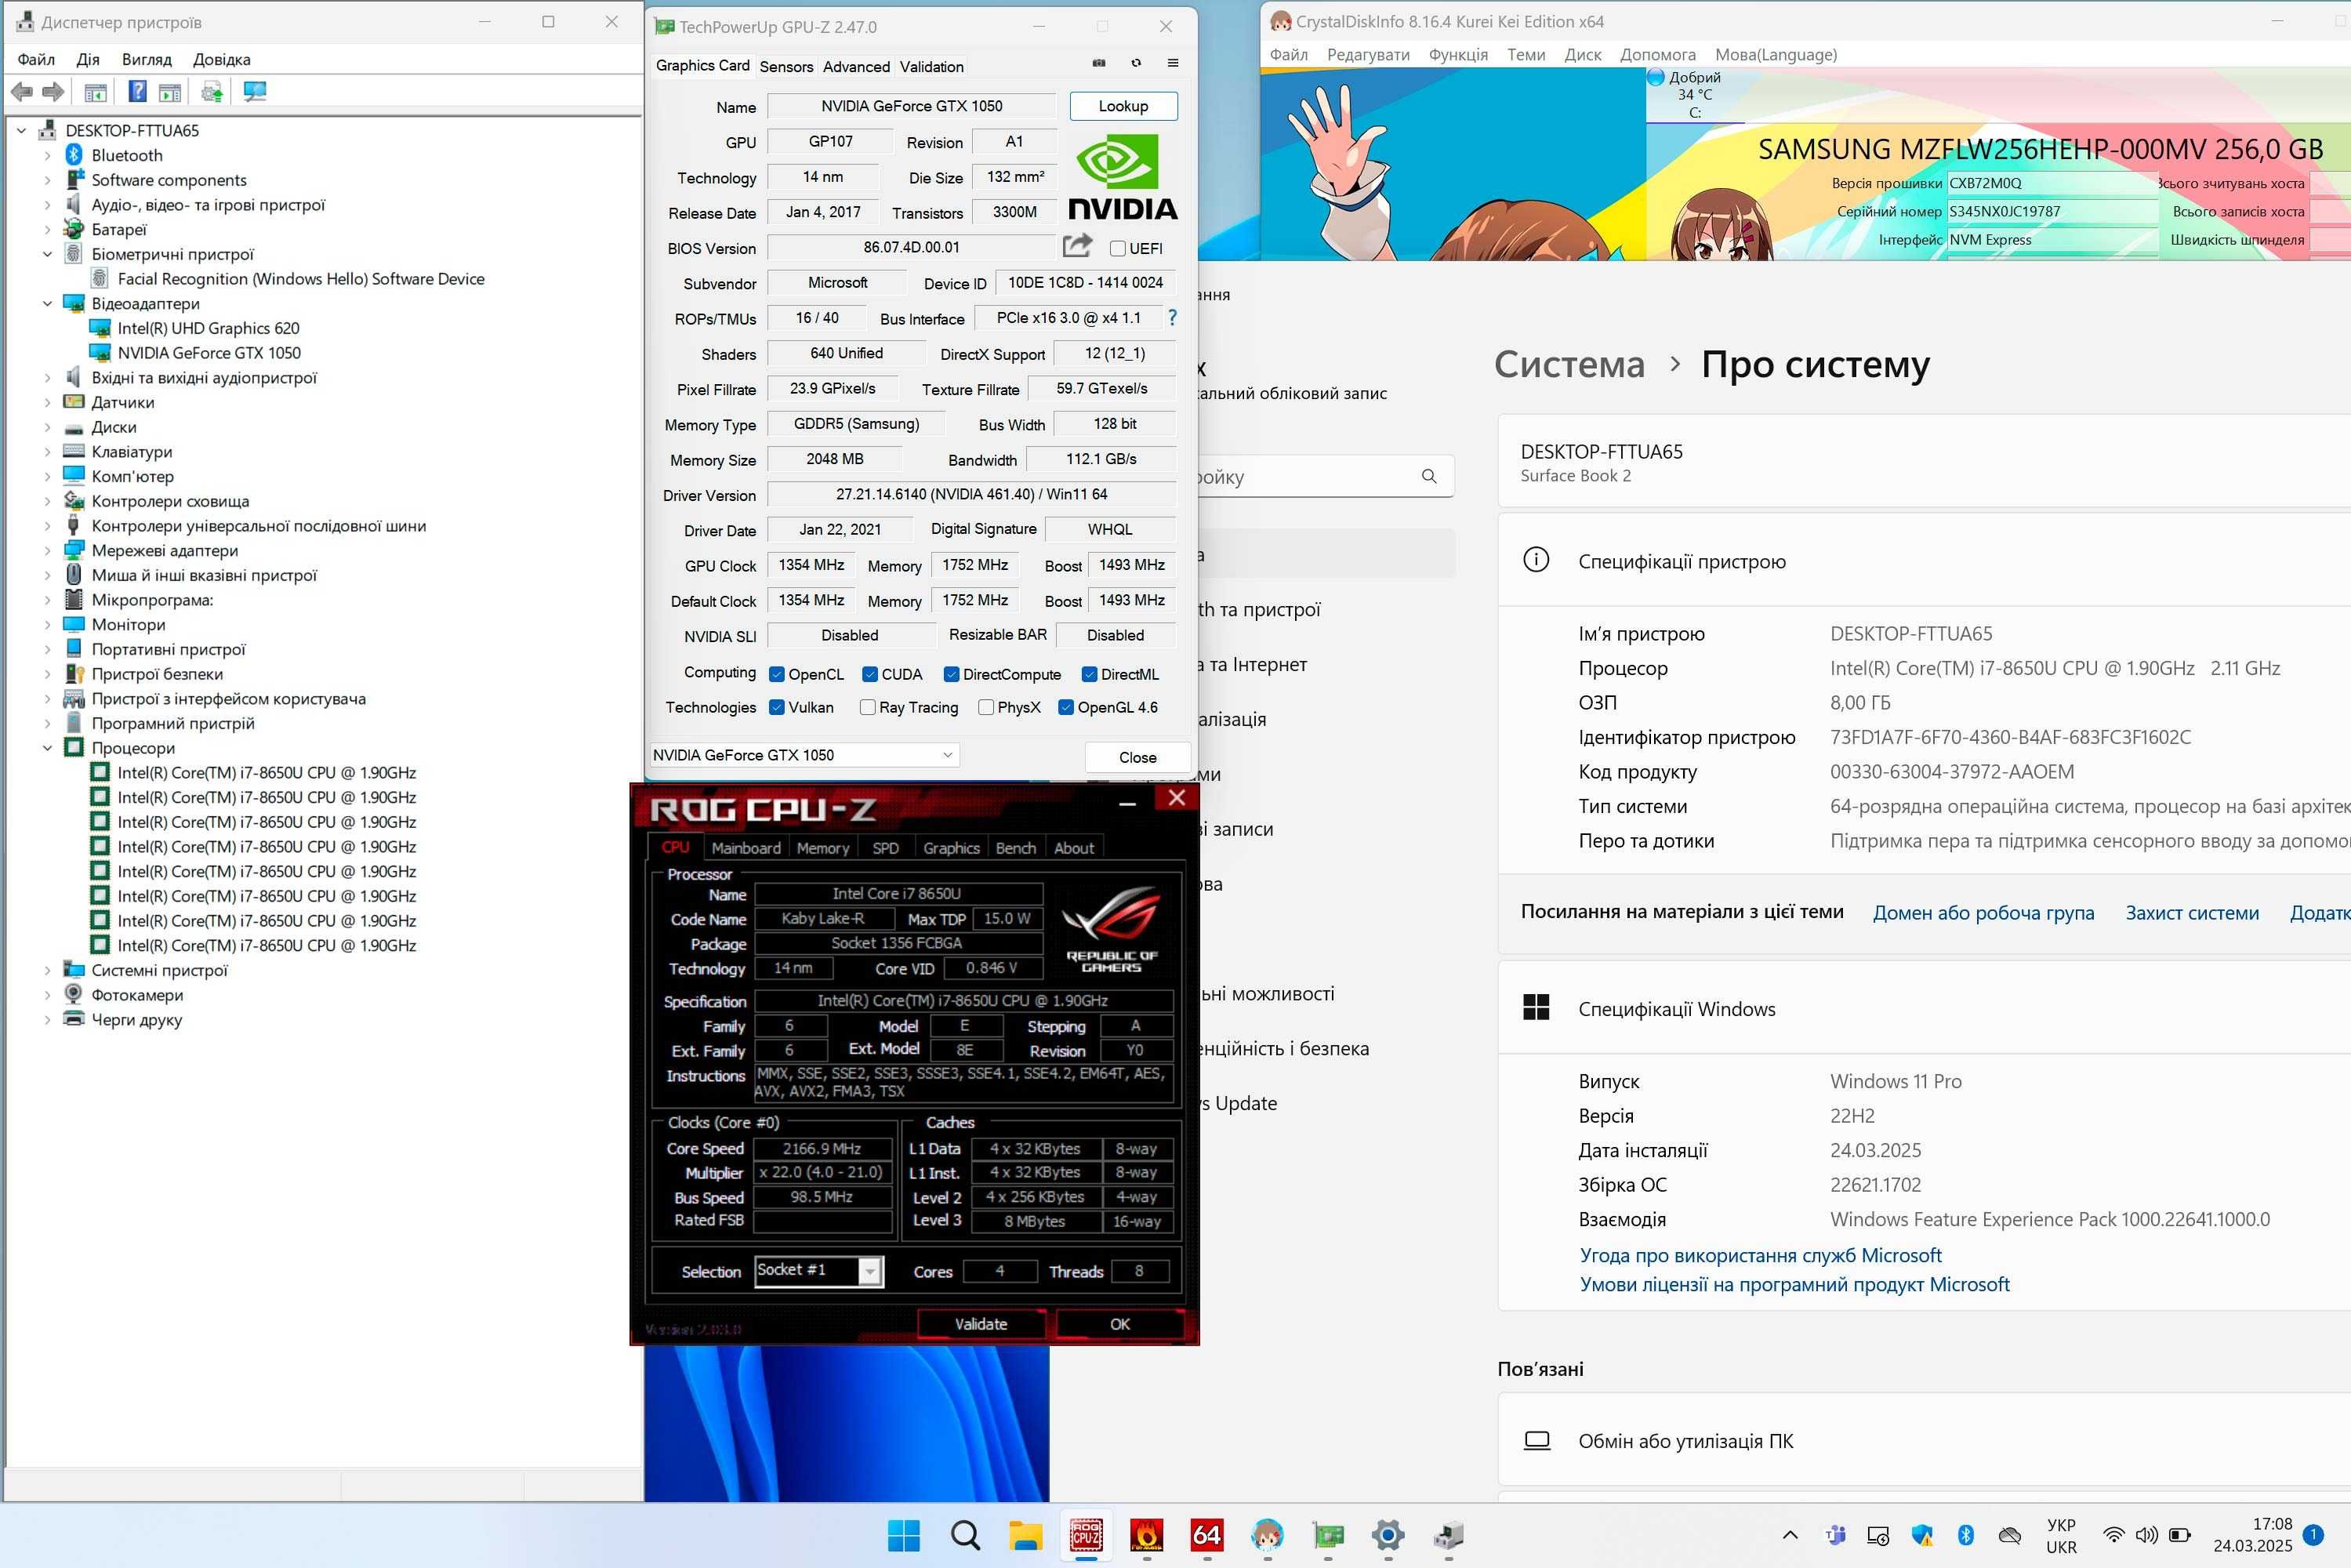Open GPU-Z hamburger menu icon
Image resolution: width=2351 pixels, height=1568 pixels.
pos(1173,63)
